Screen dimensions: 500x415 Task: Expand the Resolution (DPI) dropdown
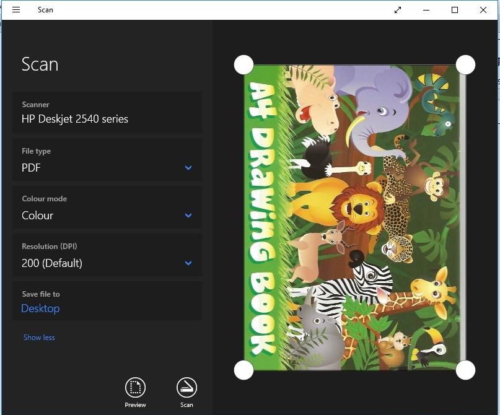click(107, 256)
